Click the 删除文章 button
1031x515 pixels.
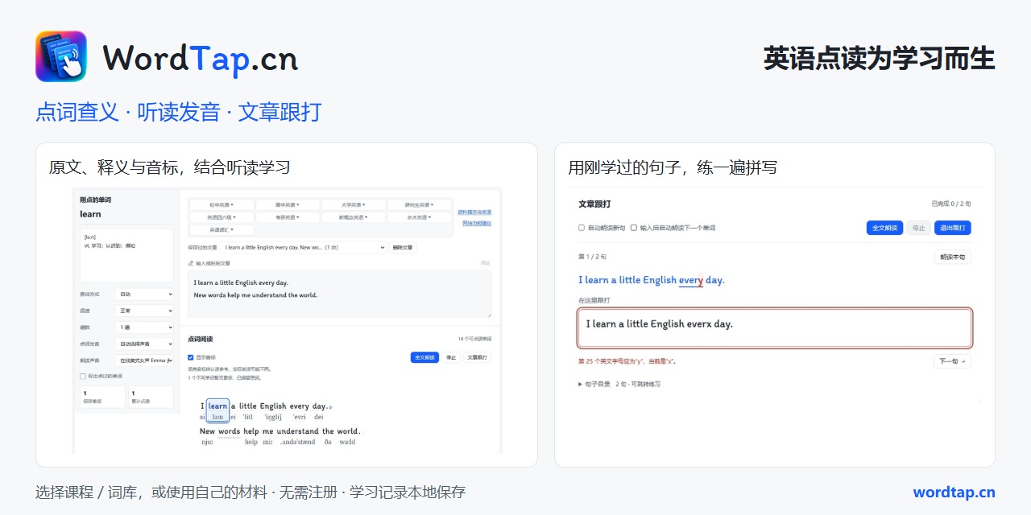click(403, 248)
